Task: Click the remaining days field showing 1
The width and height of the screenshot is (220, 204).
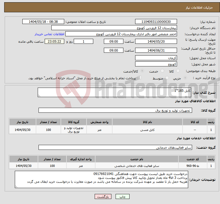Action: pos(83,42)
